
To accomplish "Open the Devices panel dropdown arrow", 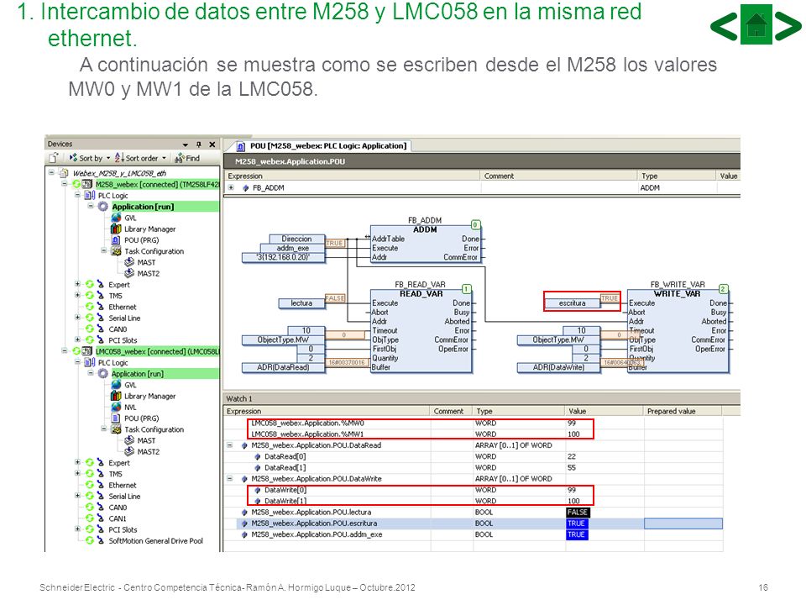I will point(186,145).
